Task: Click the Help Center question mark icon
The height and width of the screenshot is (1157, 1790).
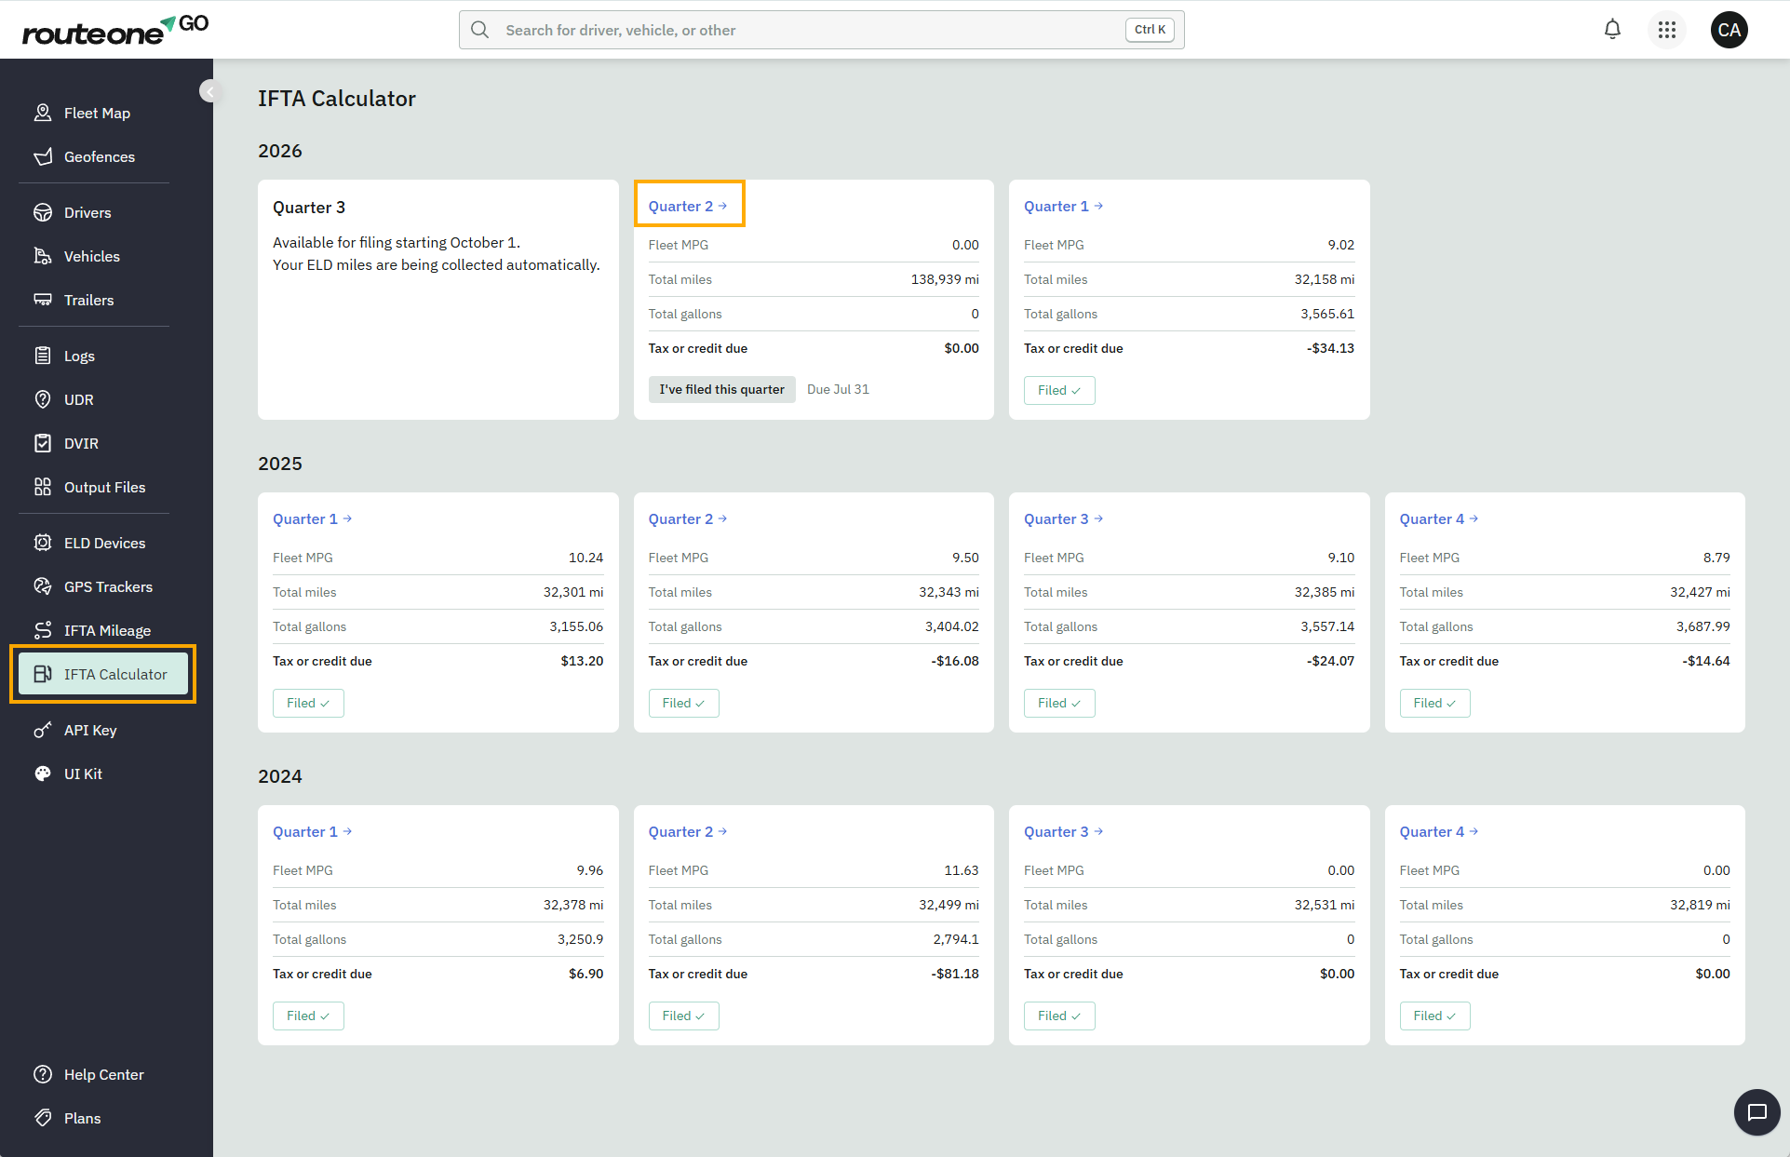Action: click(x=43, y=1074)
